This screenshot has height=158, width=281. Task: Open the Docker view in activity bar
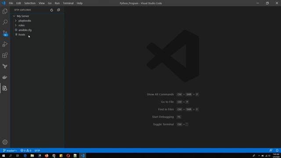coord(5,77)
